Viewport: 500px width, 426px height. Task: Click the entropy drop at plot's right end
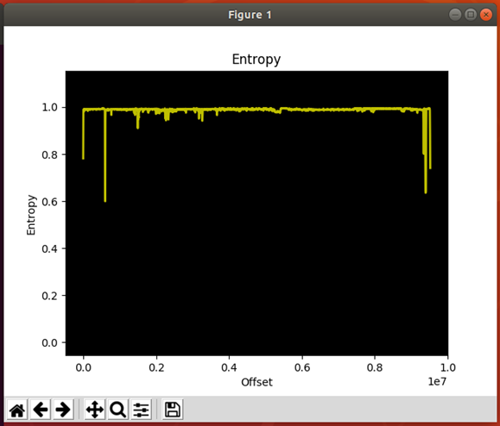[x=430, y=139]
